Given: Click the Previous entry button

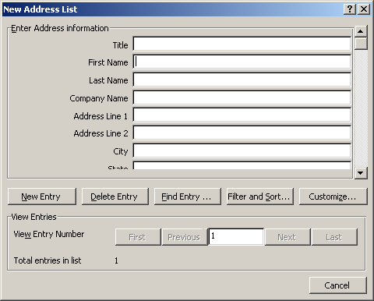Looking at the screenshot, I should 185,237.
